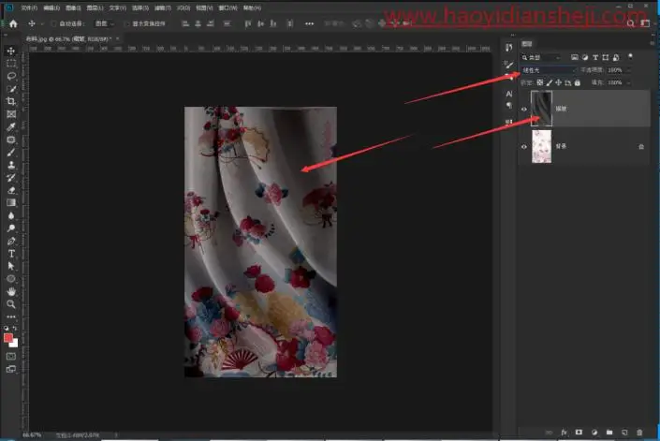The height and width of the screenshot is (441, 660).
Task: Toggle type layer filter
Action: coord(595,57)
